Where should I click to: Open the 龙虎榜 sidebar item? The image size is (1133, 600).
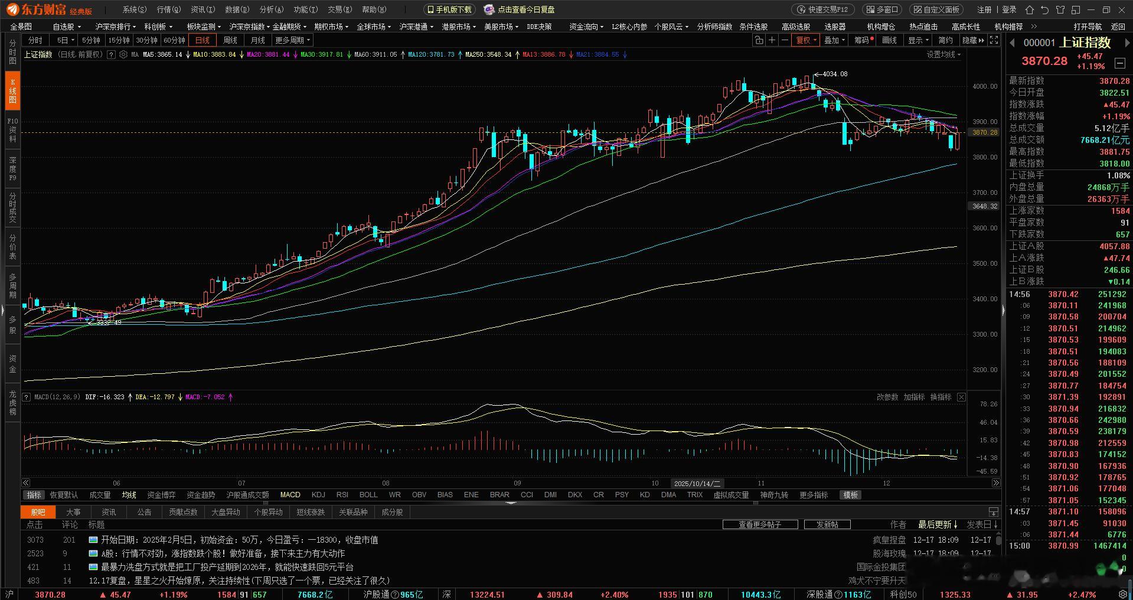(12, 402)
